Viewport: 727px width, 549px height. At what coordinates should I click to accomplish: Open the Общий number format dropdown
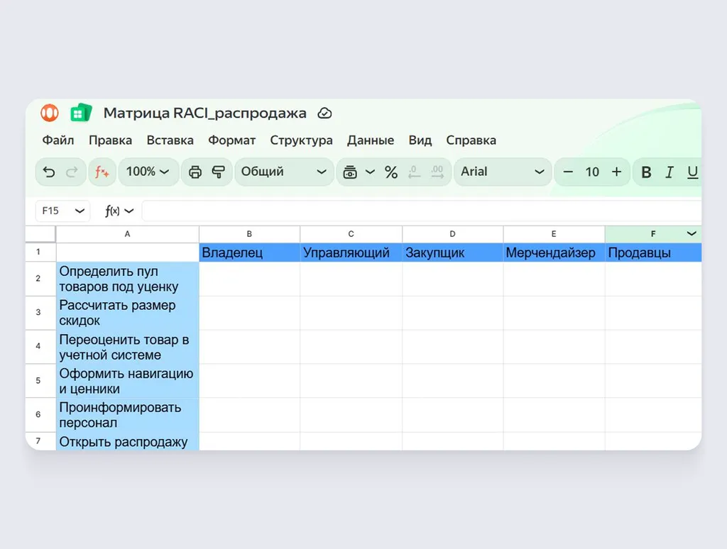pos(284,172)
